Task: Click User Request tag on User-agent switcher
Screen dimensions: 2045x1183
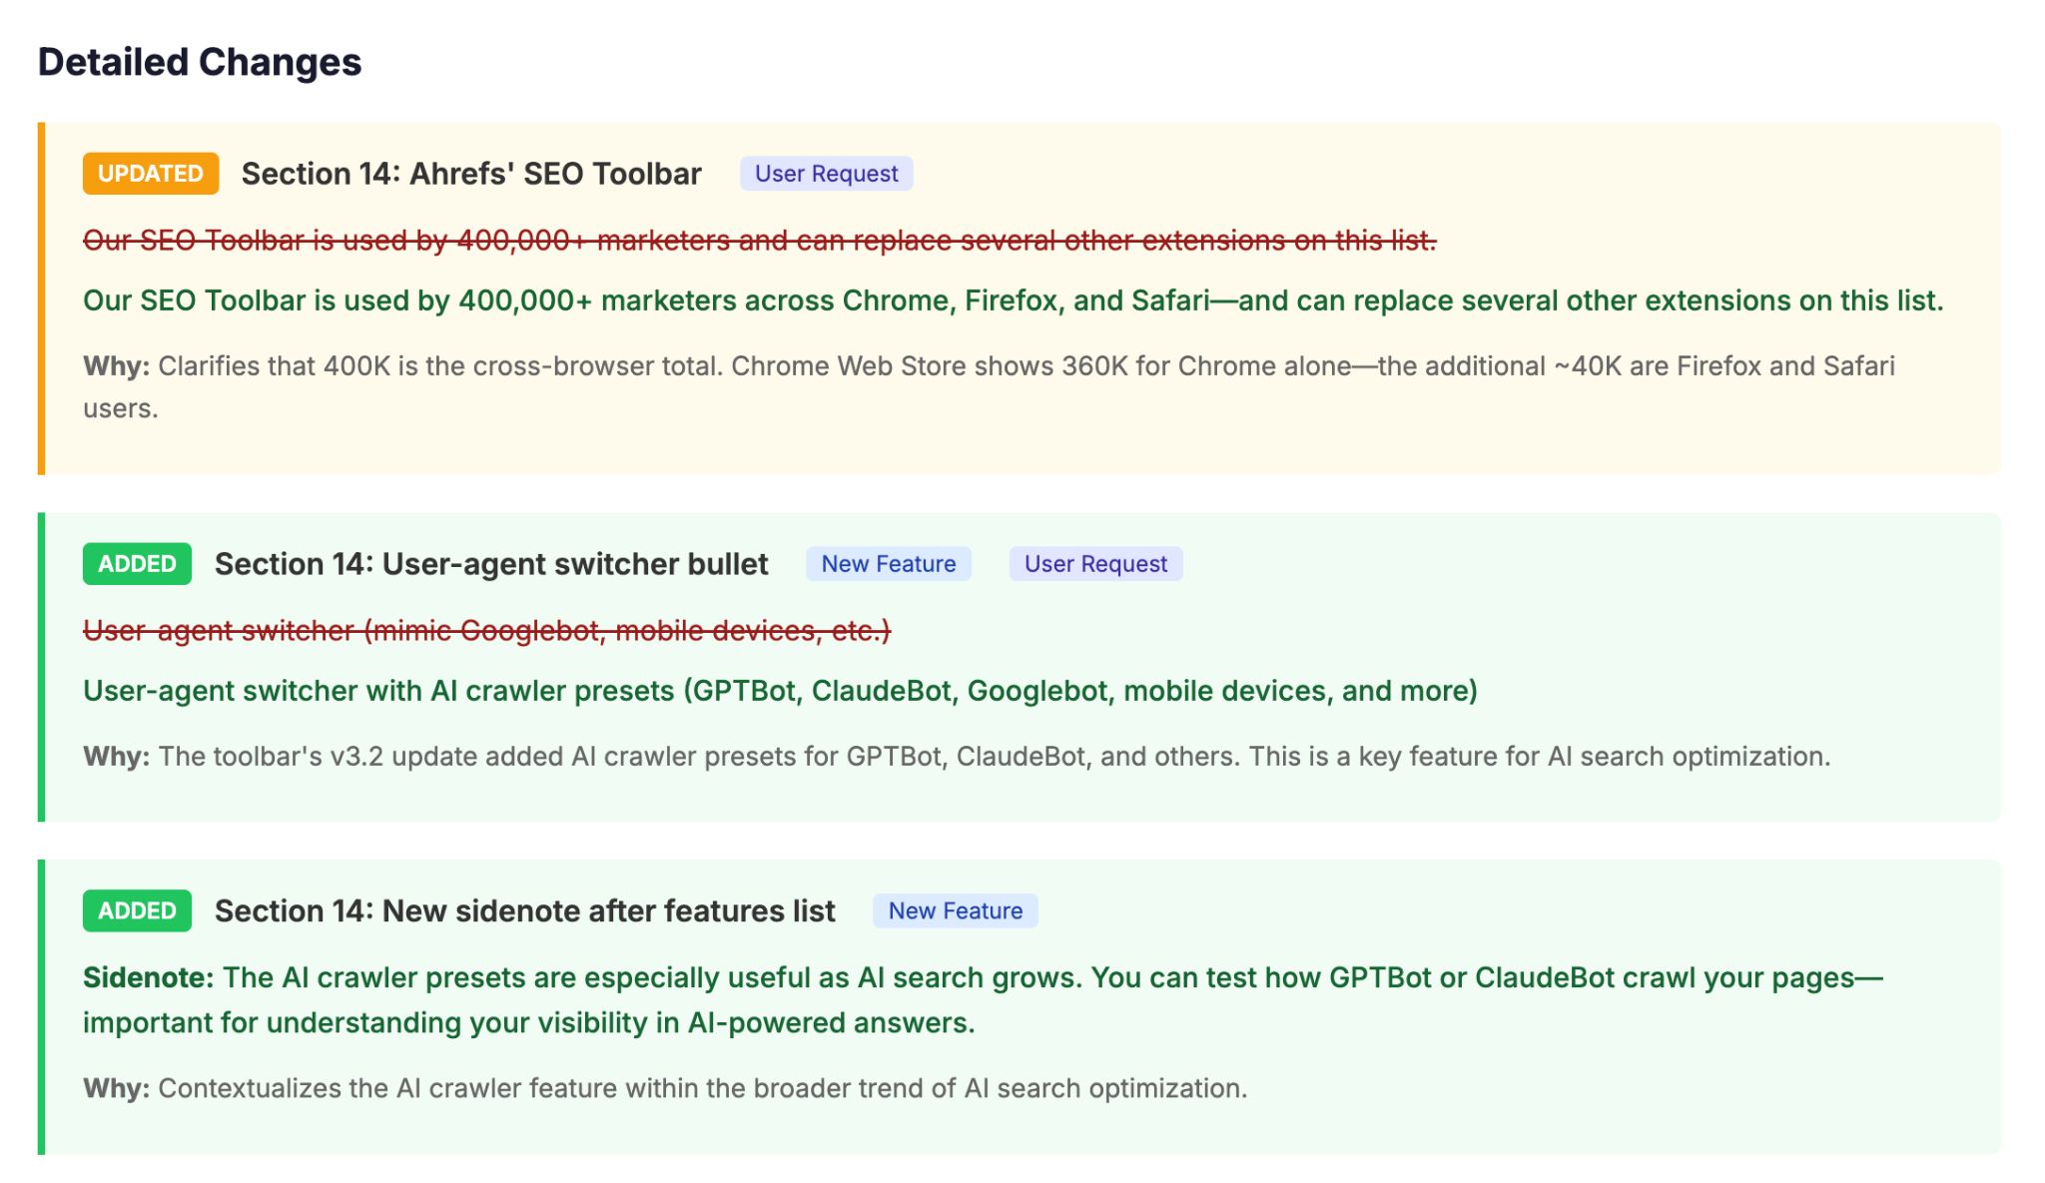Action: tap(1095, 564)
